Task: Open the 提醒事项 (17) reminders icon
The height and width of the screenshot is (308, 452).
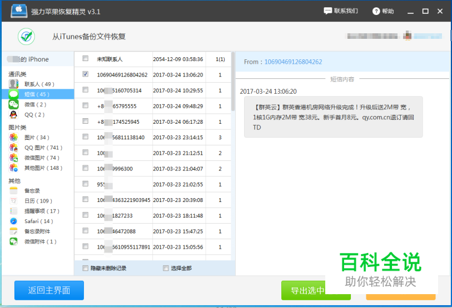Action: [x=13, y=211]
